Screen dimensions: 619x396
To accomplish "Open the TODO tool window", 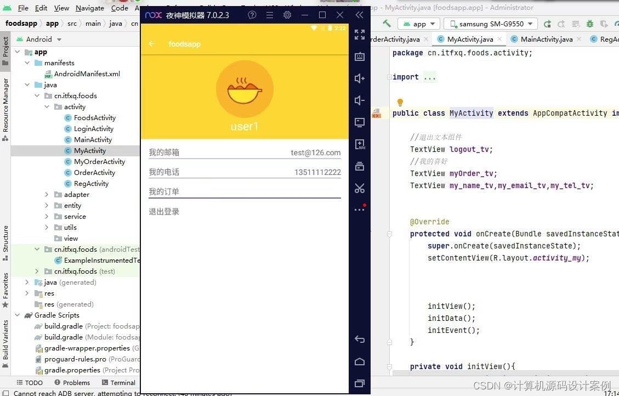I will 30,383.
